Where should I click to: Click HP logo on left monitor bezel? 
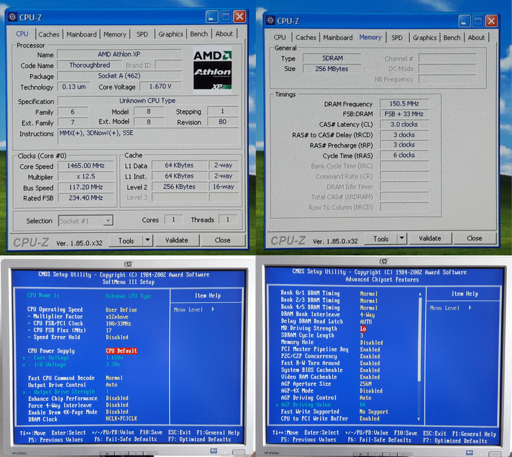(129, 264)
